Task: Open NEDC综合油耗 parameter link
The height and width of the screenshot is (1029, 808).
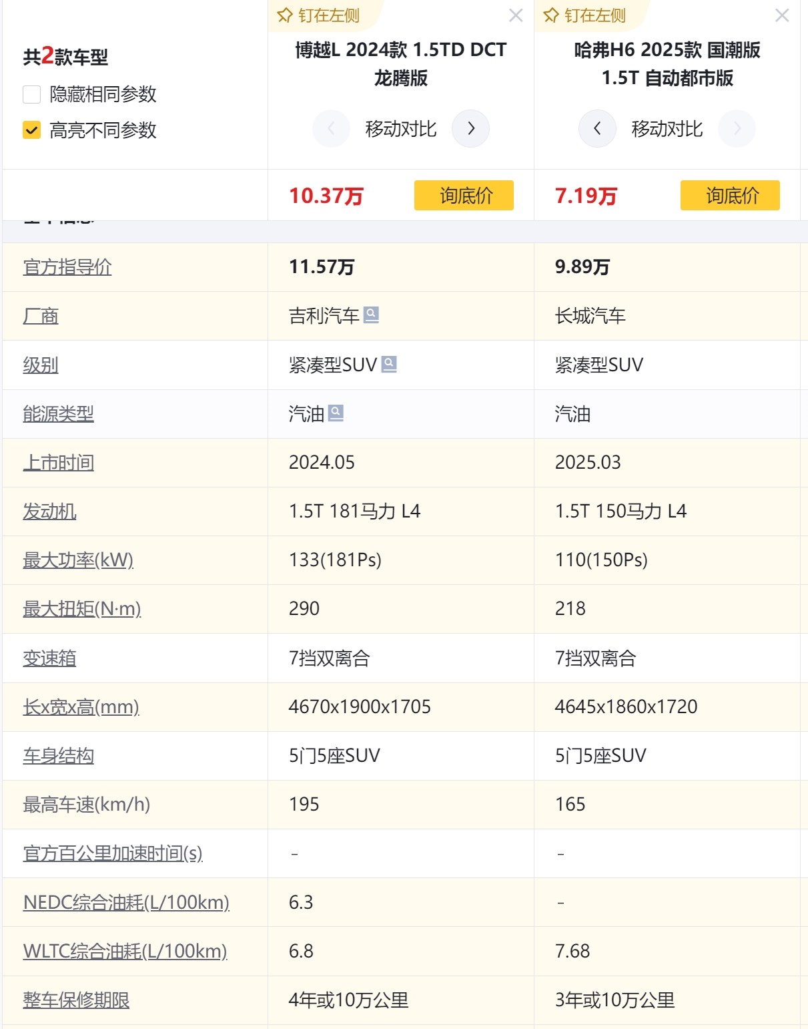Action: point(127,903)
